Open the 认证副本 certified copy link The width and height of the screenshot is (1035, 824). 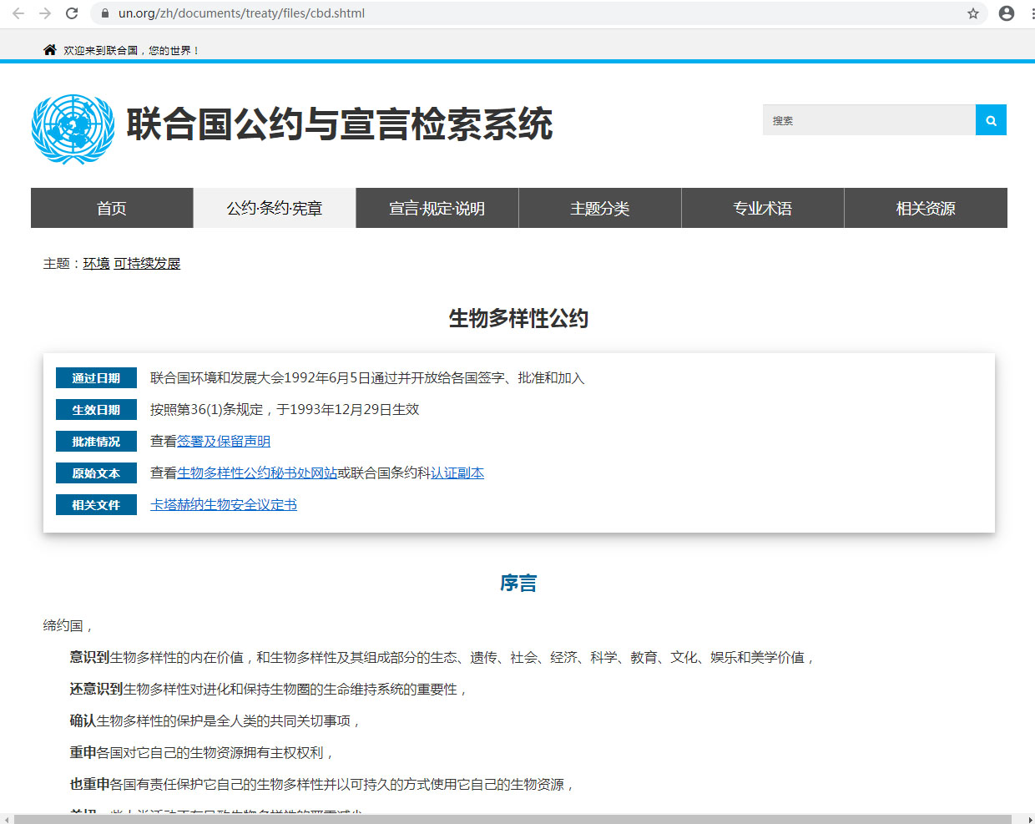[x=457, y=473]
